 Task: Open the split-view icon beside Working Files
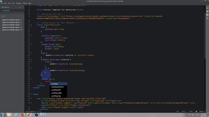coord(23,7)
